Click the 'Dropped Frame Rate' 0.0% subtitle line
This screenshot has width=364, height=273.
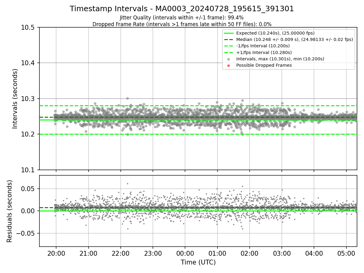182,24
